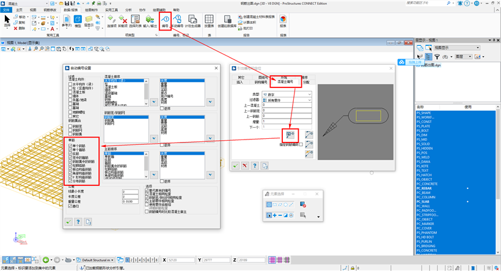Click green checkmark in 自动编号设置 dialog

(x=69, y=221)
